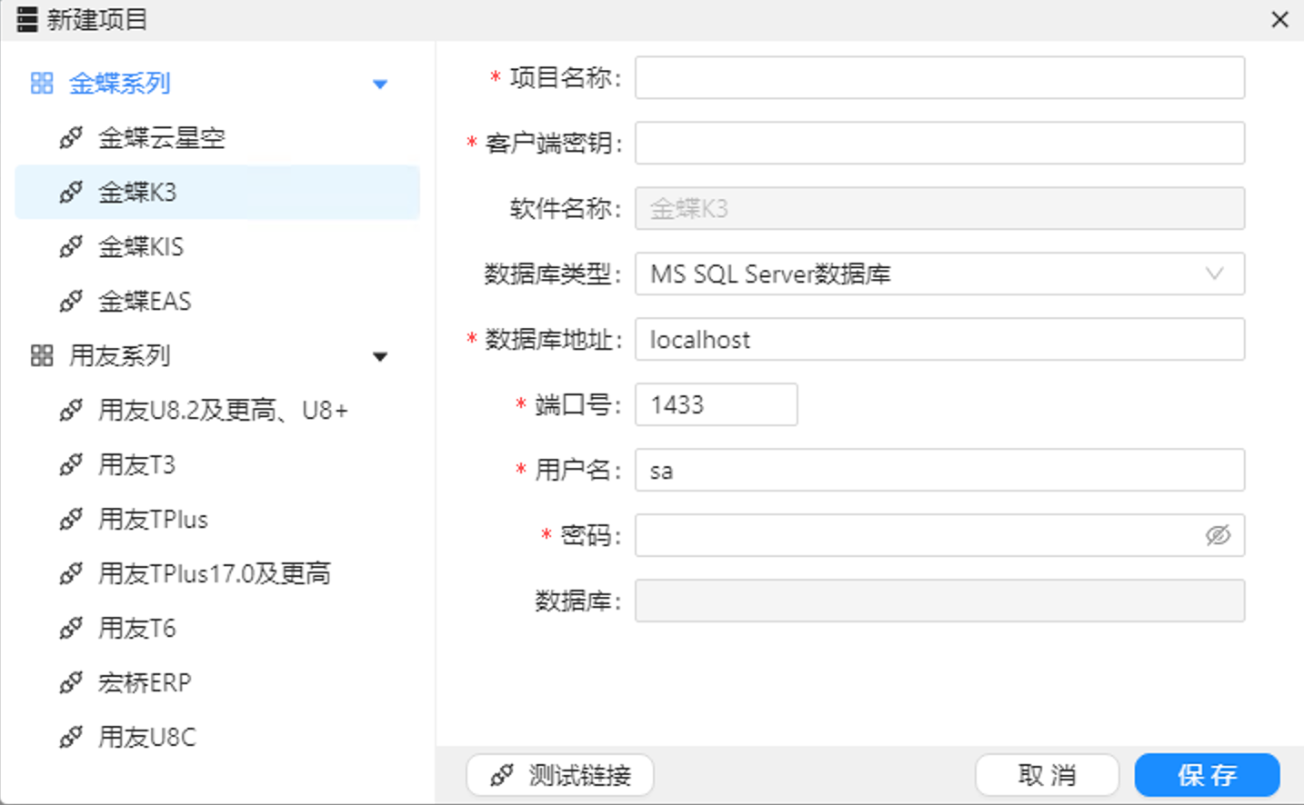Screen dimensions: 1304x805
Task: Click the link icon beside 用友TPlus
Action: (x=71, y=520)
